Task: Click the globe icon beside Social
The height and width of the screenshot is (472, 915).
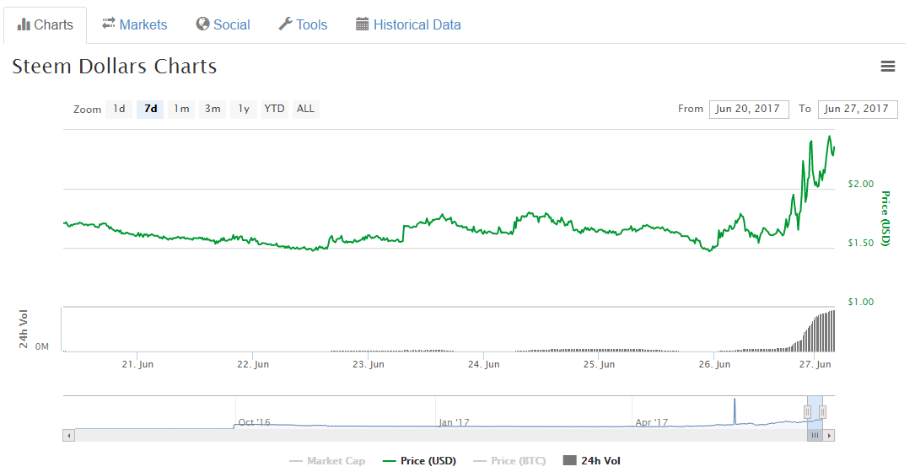Action: [202, 24]
